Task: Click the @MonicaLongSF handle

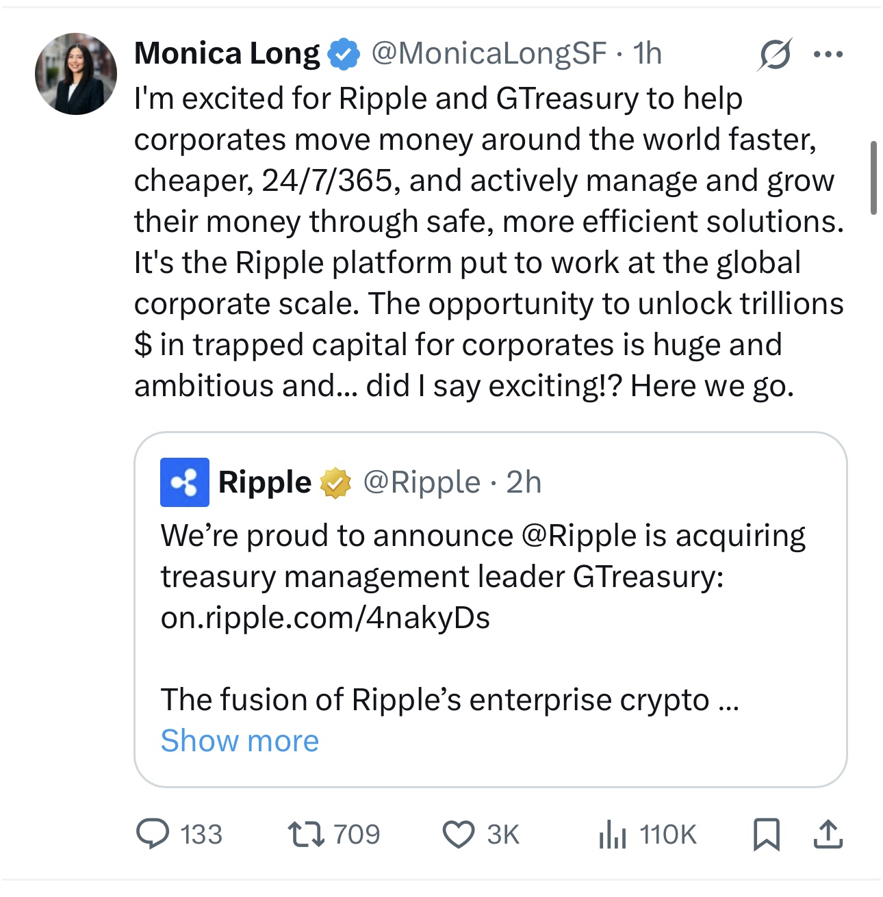Action: click(489, 53)
